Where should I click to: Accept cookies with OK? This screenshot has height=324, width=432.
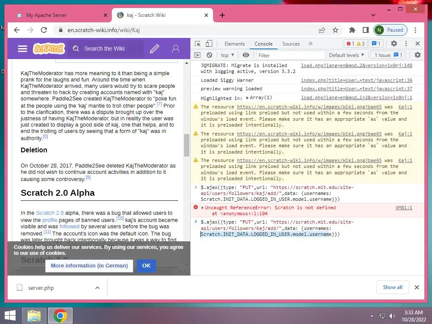click(x=146, y=266)
